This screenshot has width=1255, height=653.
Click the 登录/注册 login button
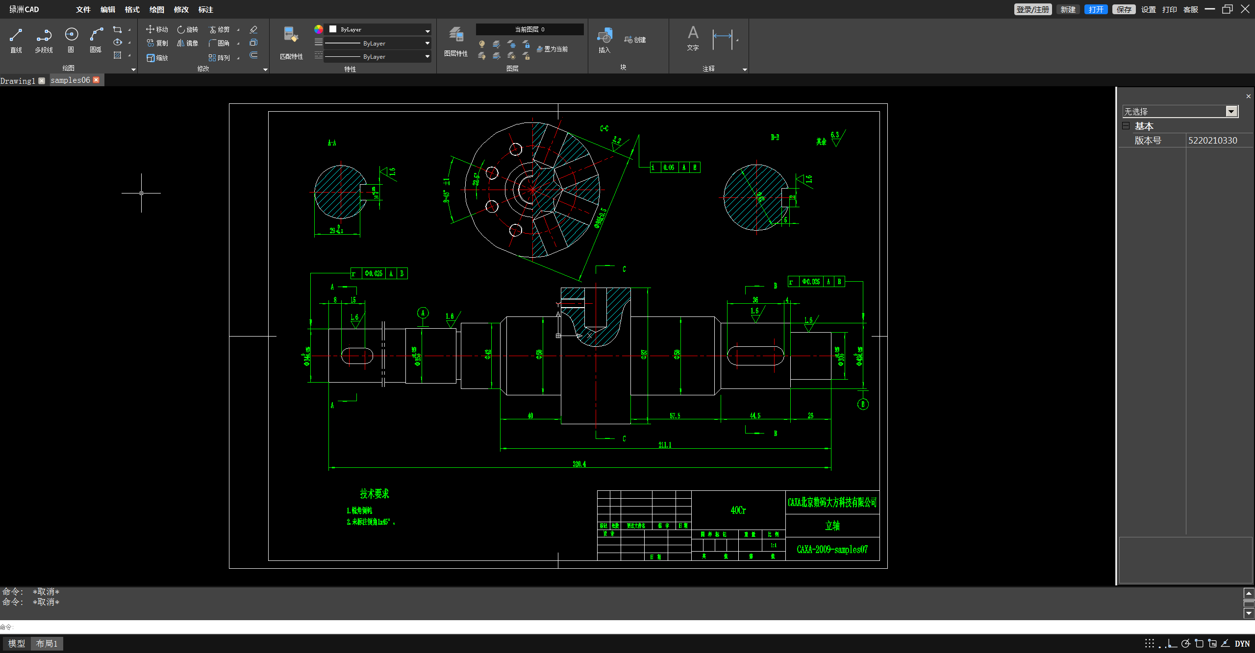coord(1032,9)
